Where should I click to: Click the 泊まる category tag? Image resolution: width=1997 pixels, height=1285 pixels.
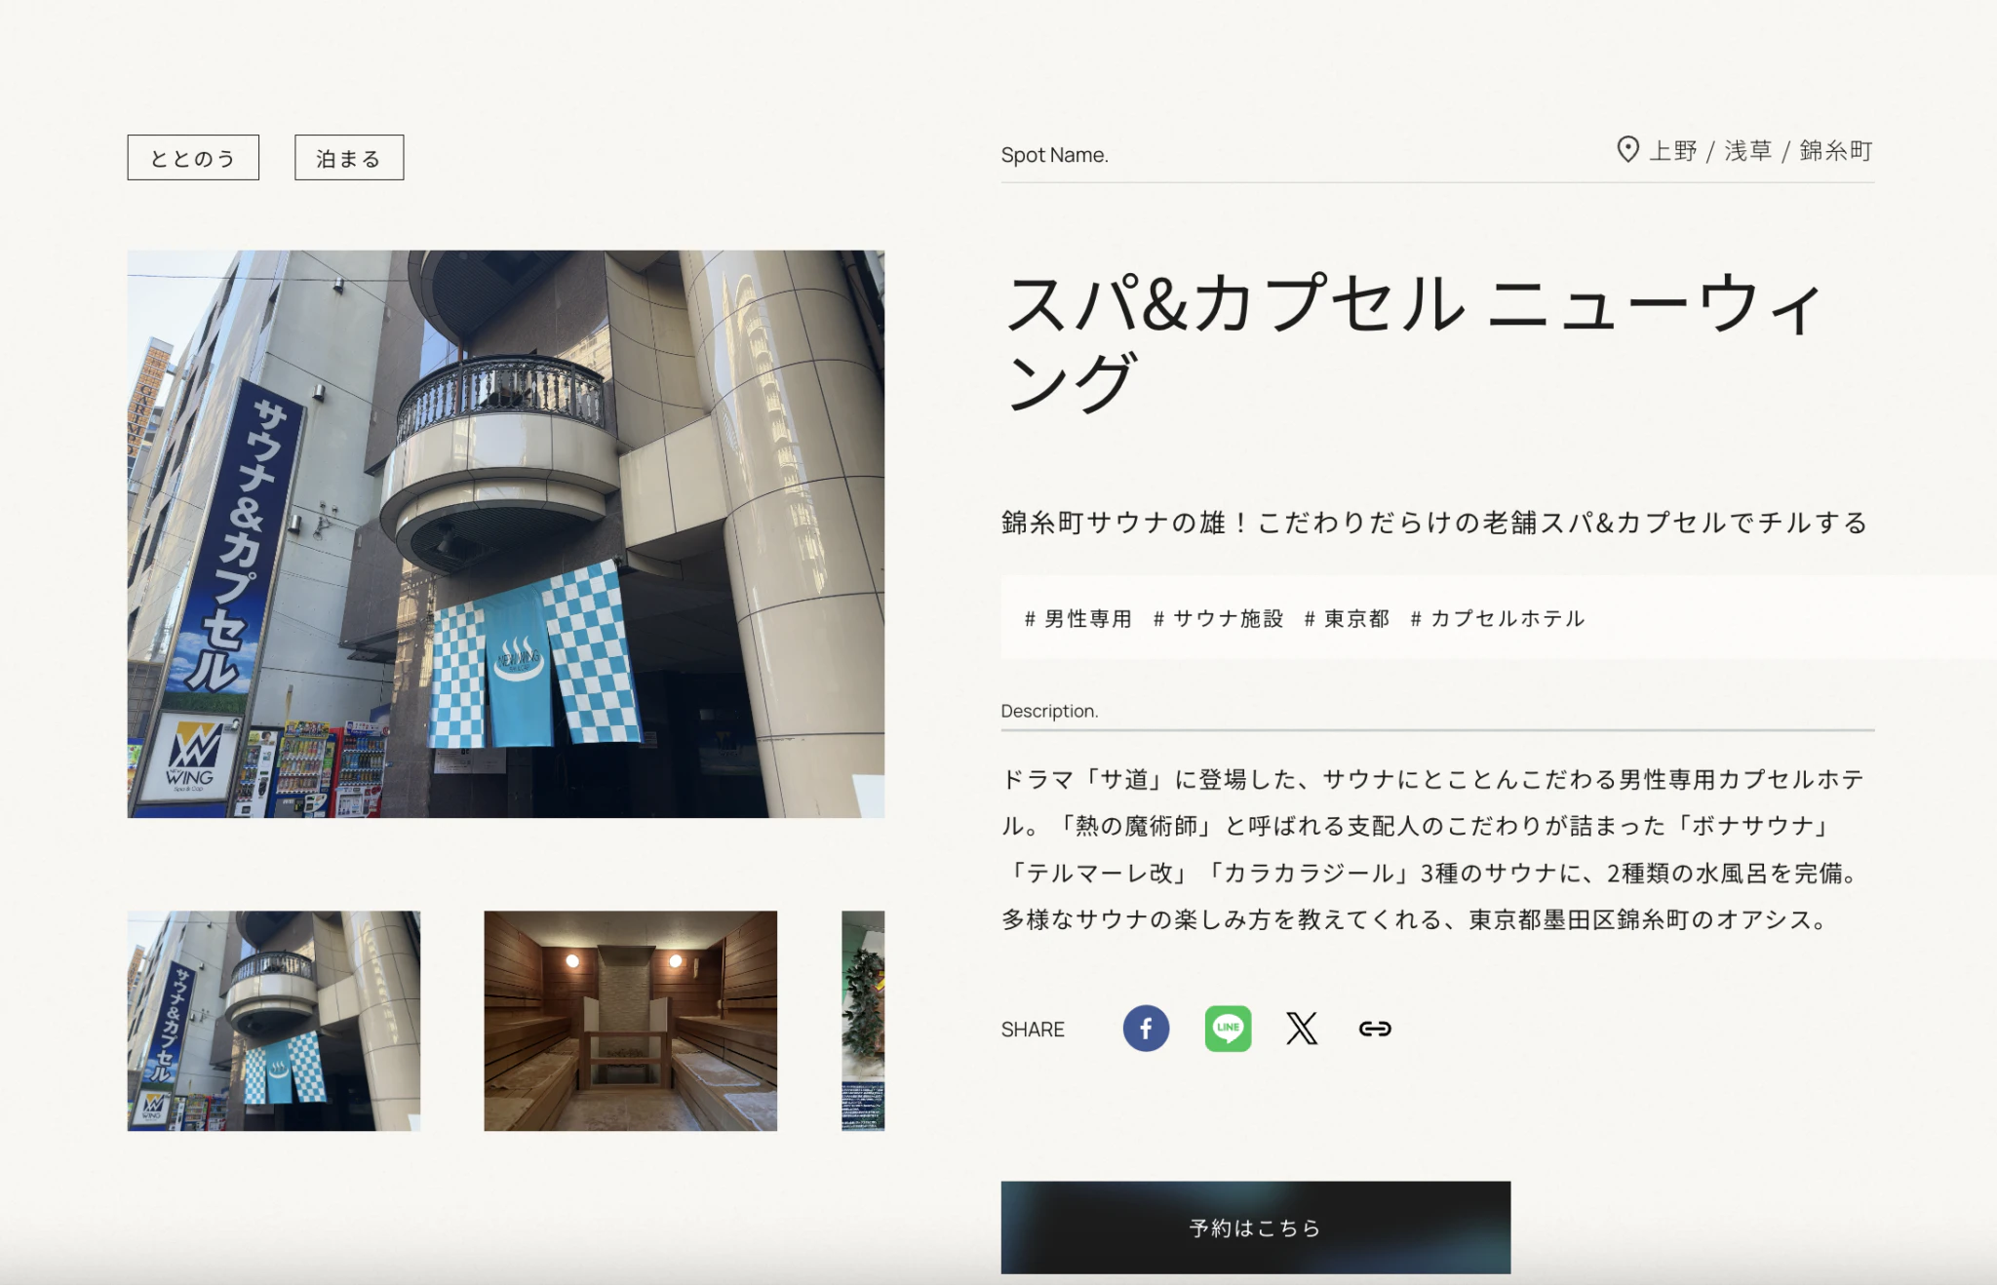349,158
